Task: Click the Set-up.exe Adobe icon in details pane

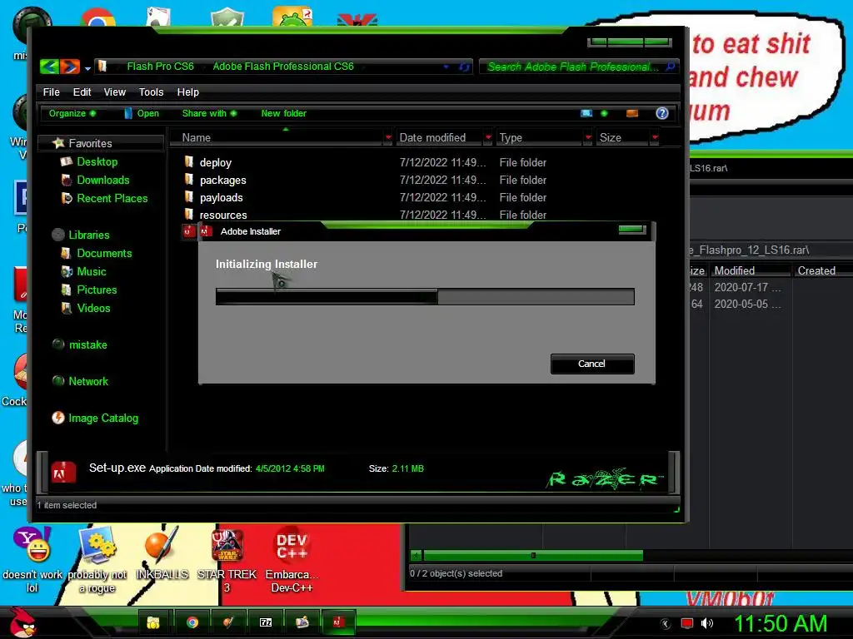Action: [x=63, y=473]
